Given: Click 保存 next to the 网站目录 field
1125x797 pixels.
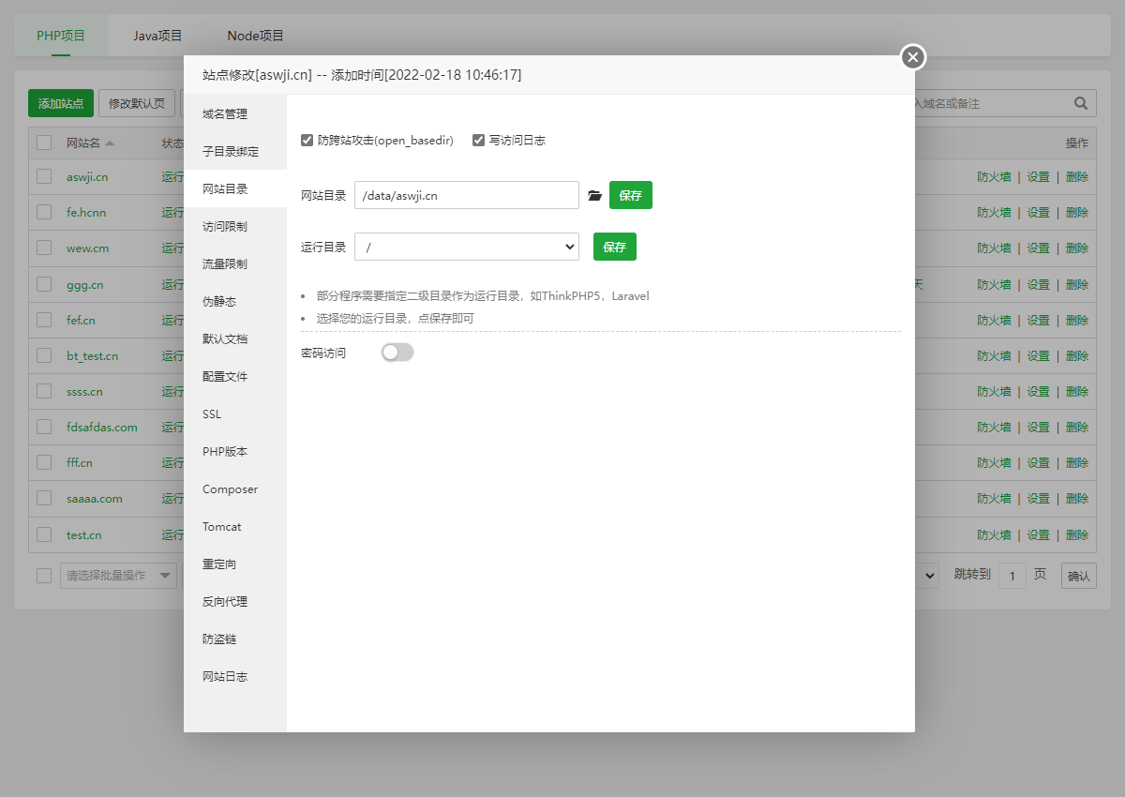Looking at the screenshot, I should tap(630, 195).
